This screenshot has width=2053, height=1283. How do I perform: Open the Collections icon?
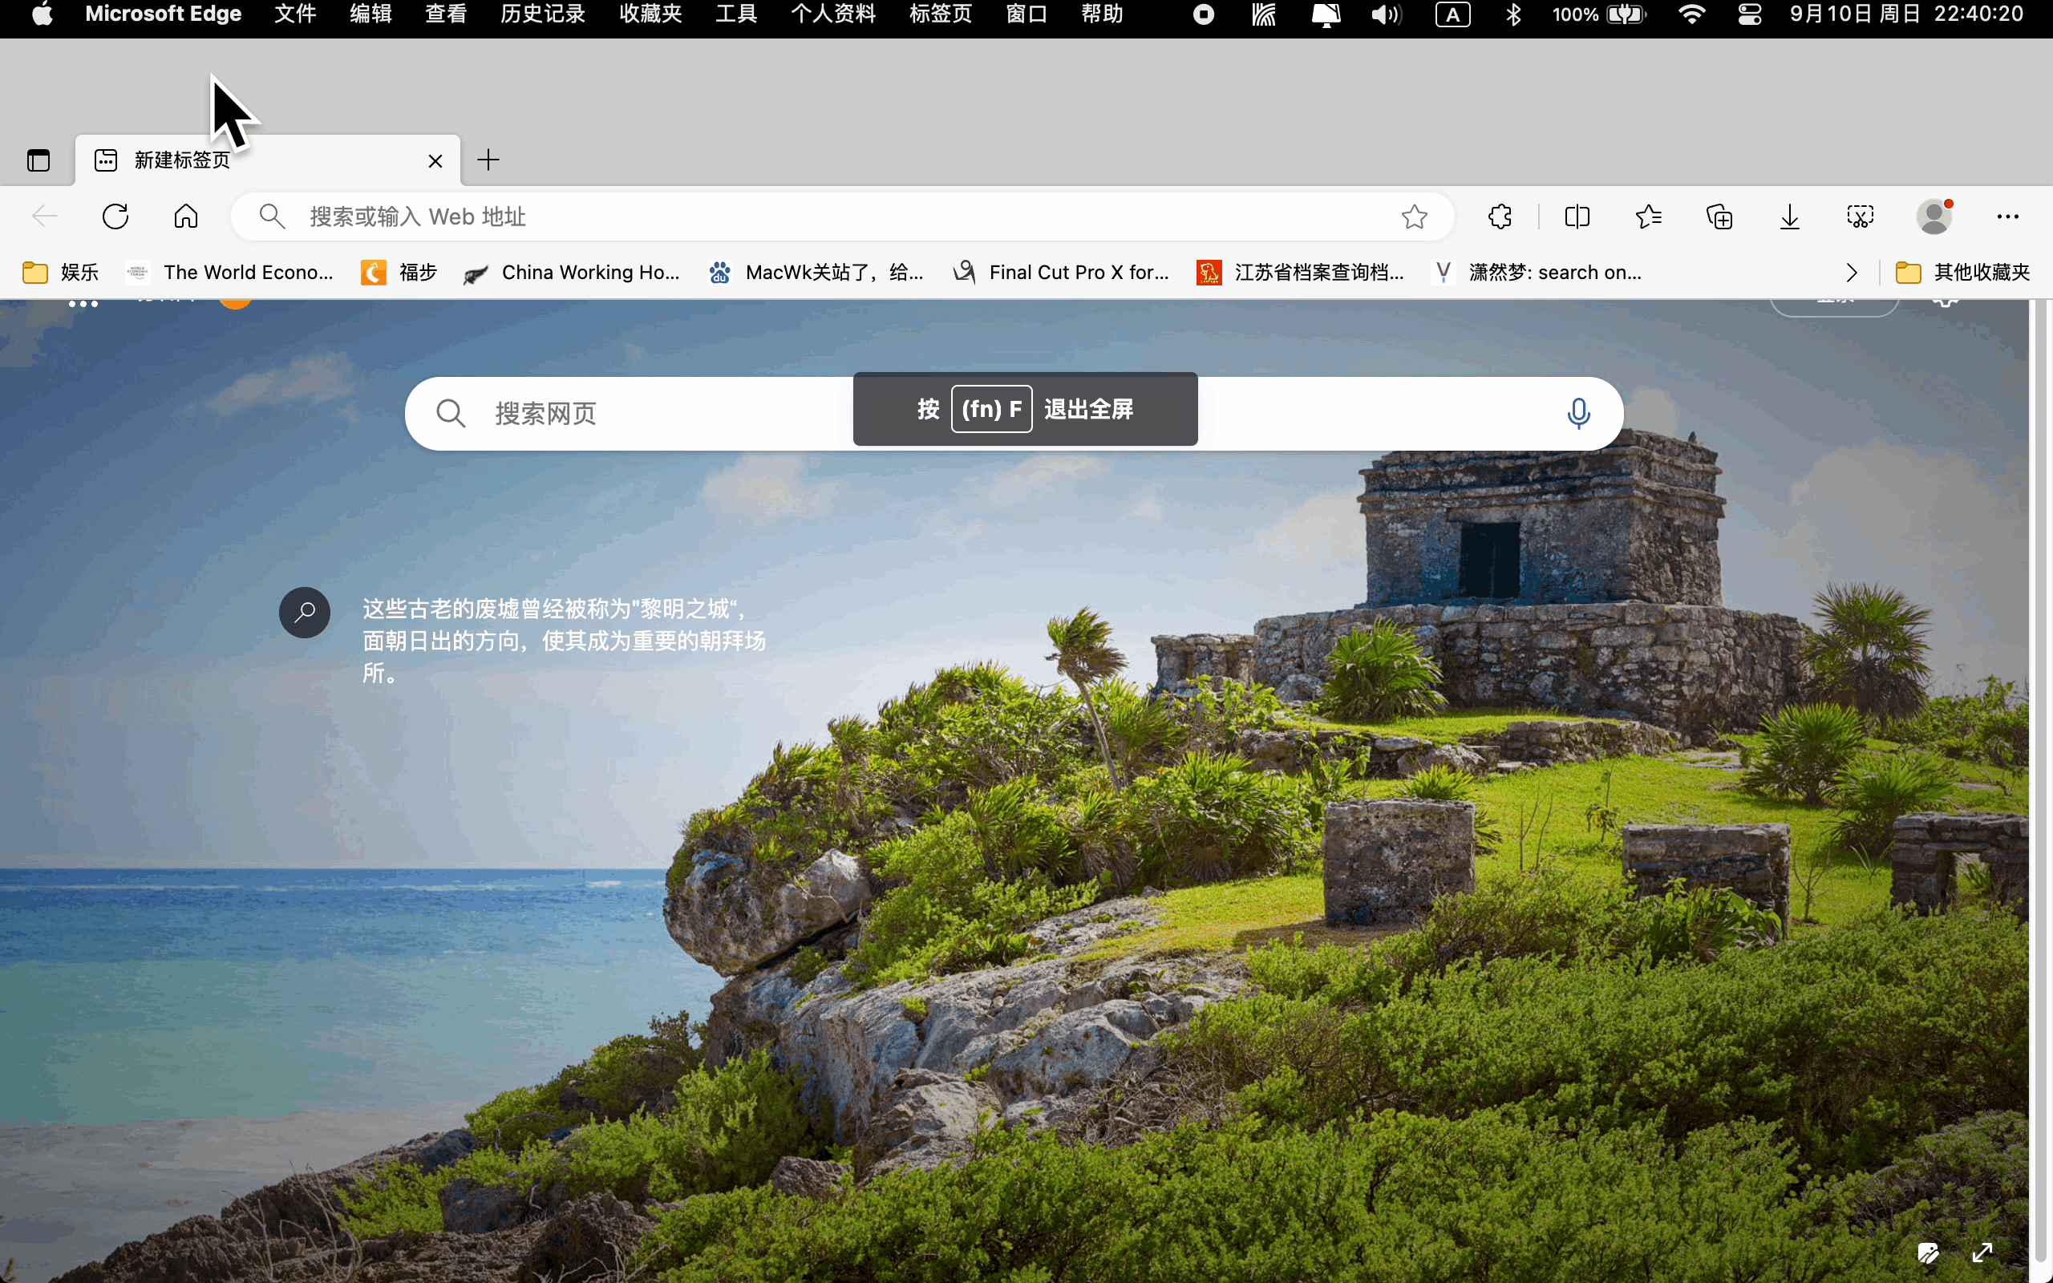click(x=1719, y=217)
